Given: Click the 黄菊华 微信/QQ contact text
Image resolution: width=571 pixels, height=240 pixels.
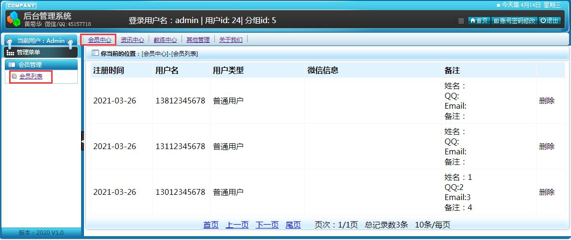Looking at the screenshot, I should tap(57, 24).
